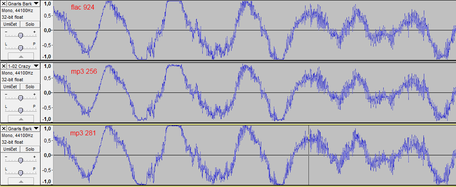Collapse the 1-02 Crazy track with the arrow button

tap(20, 119)
